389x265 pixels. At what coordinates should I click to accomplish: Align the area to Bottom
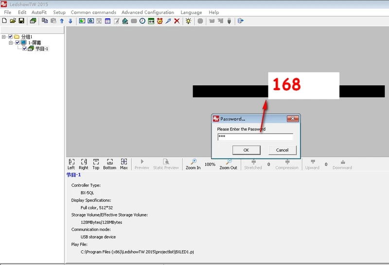(x=110, y=164)
